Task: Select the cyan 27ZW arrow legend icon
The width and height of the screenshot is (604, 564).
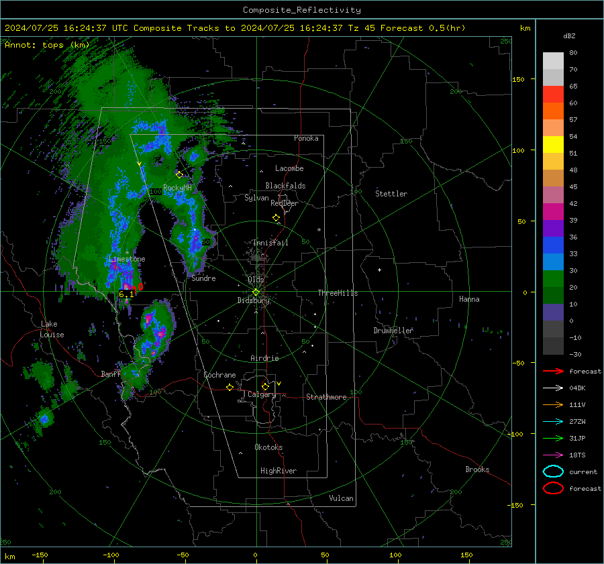Action: pyautogui.click(x=553, y=422)
